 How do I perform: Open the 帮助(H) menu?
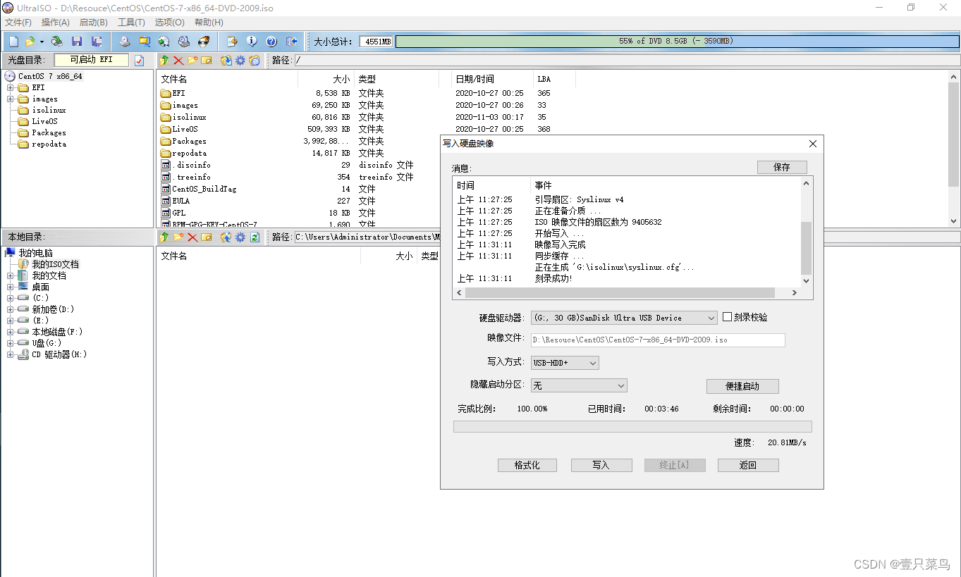[x=209, y=23]
